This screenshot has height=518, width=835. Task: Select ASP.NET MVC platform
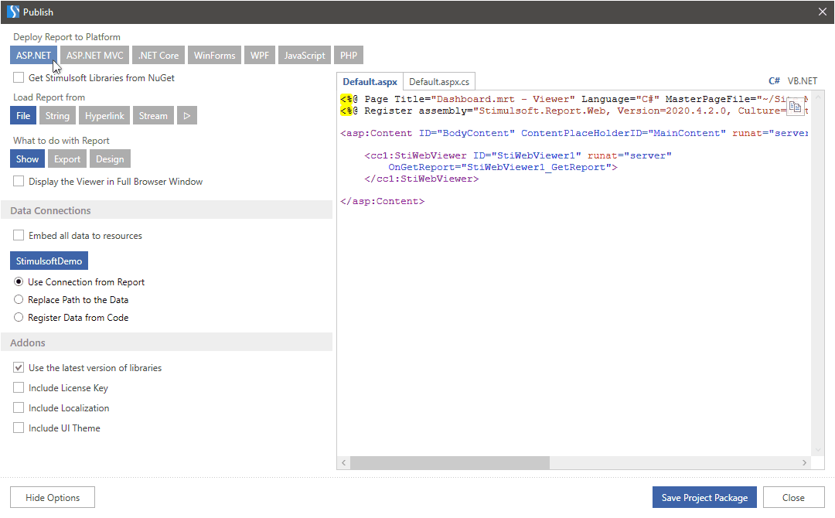(95, 56)
